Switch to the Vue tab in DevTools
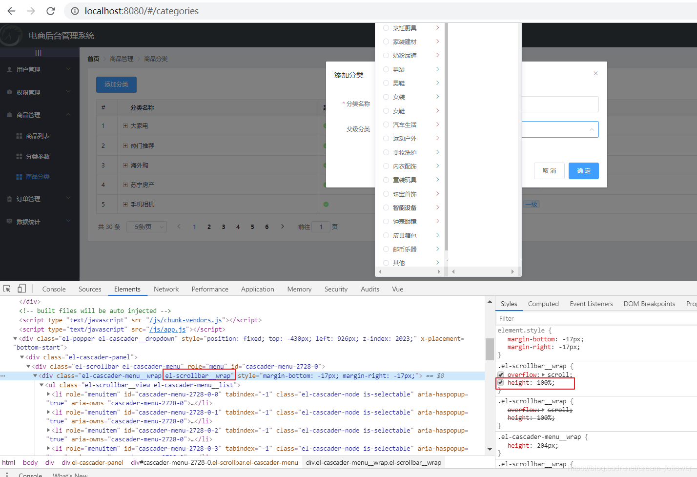 click(x=397, y=289)
